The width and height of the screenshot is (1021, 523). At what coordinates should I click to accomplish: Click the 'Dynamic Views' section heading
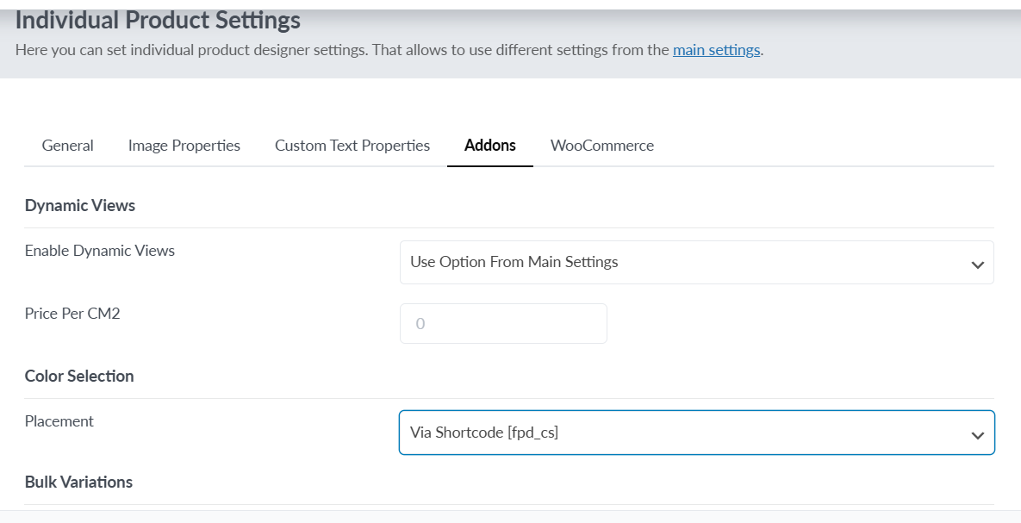80,205
